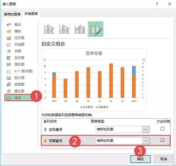Choose 曲面图 category label

pyautogui.click(x=19, y=84)
